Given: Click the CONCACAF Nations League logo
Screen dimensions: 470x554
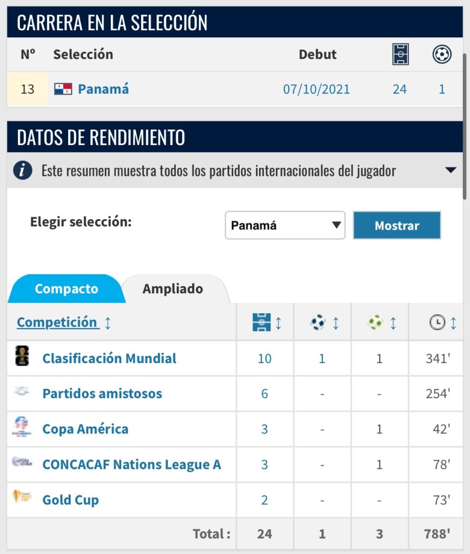Looking at the screenshot, I should click(22, 463).
